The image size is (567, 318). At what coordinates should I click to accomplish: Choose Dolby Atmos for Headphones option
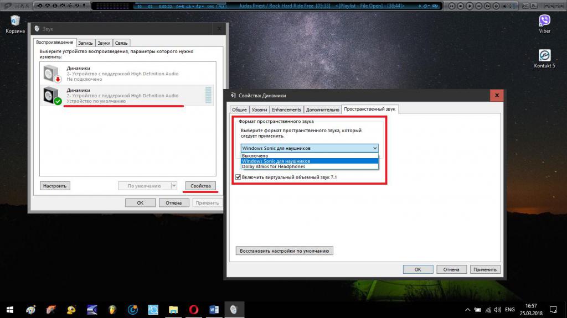pos(274,166)
